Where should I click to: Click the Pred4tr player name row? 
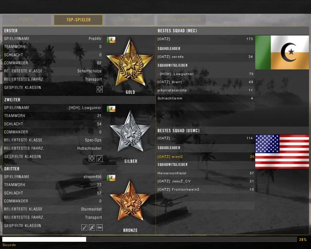point(52,38)
